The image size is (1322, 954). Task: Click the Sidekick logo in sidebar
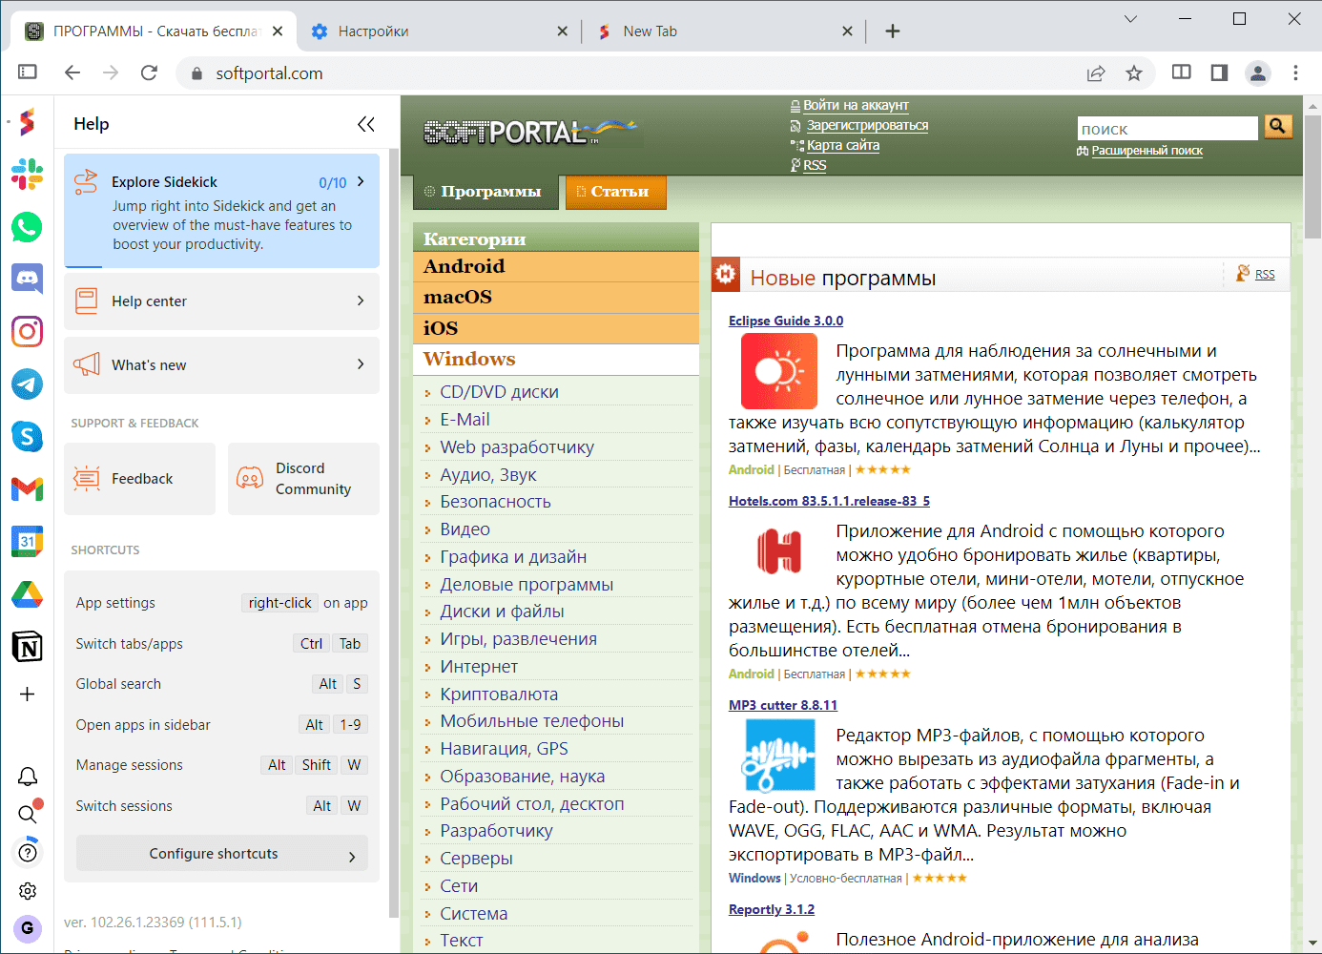tap(27, 121)
